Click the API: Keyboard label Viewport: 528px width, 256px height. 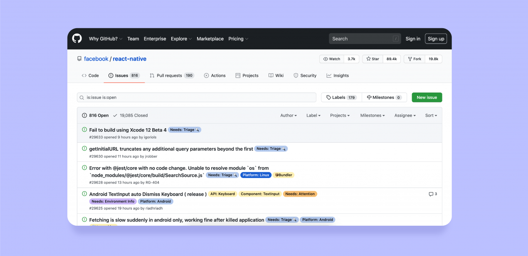tap(222, 194)
